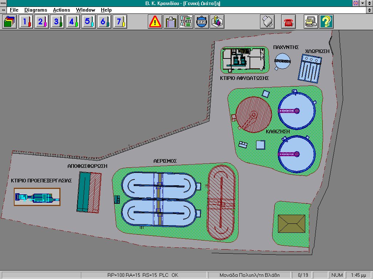373x279 pixels.
Task: Open the stacked folders icon
Action: (9, 22)
